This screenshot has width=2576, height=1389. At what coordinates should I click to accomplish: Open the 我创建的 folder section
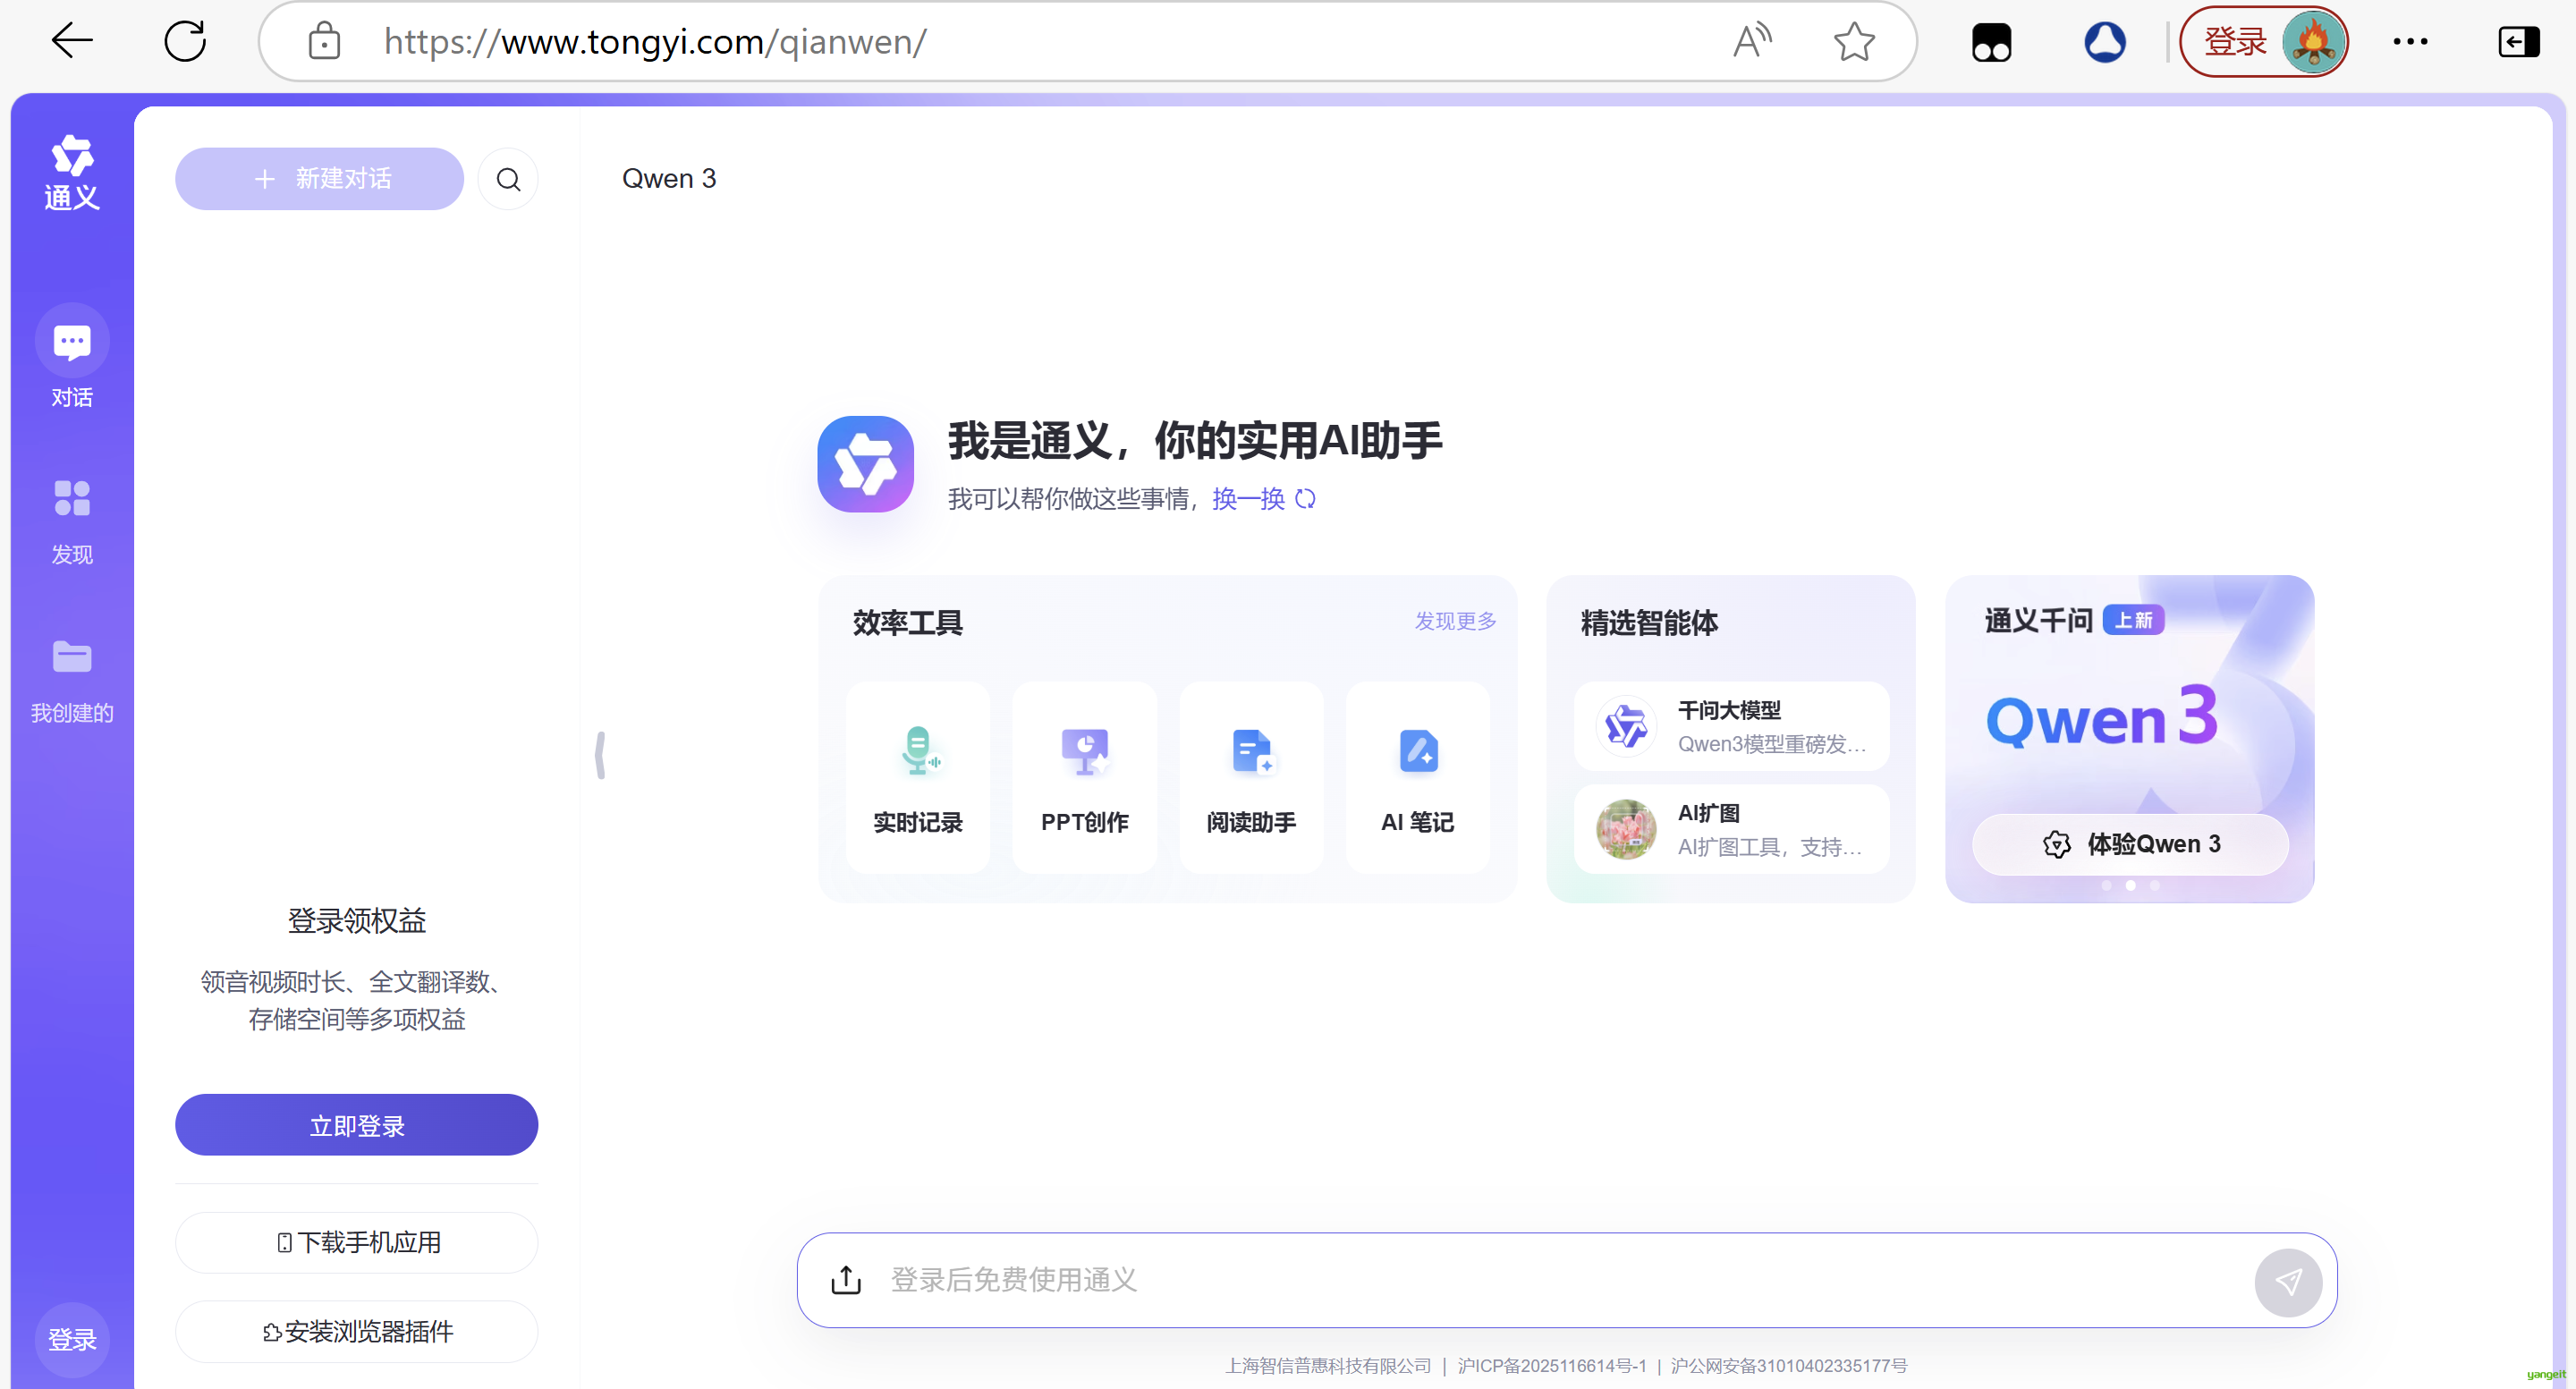pyautogui.click(x=72, y=681)
